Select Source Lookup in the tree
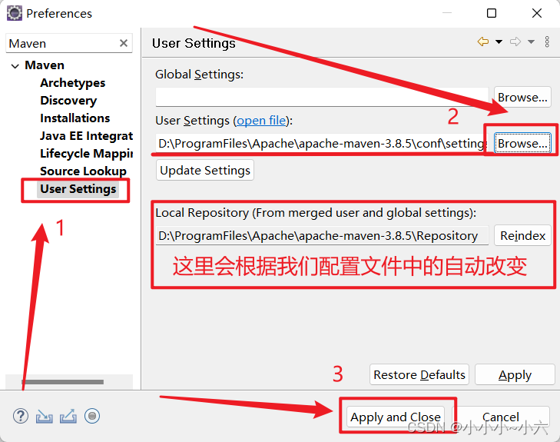The width and height of the screenshot is (560, 442). click(x=83, y=171)
